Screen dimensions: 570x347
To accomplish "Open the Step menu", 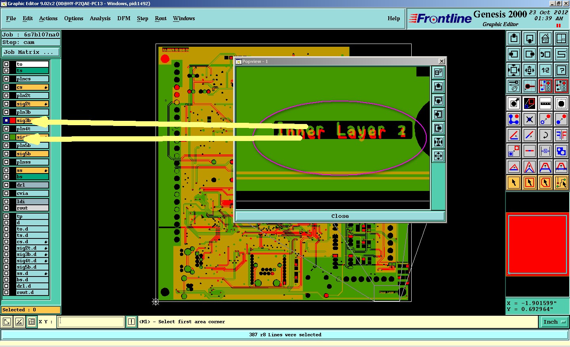I will pyautogui.click(x=142, y=18).
